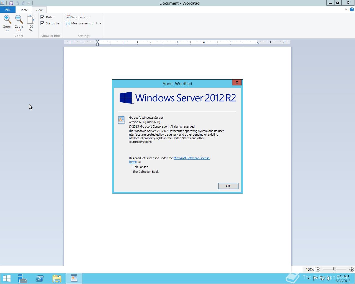Click the zoom out minus button in status bar
355x284 pixels.
[x=318, y=269]
